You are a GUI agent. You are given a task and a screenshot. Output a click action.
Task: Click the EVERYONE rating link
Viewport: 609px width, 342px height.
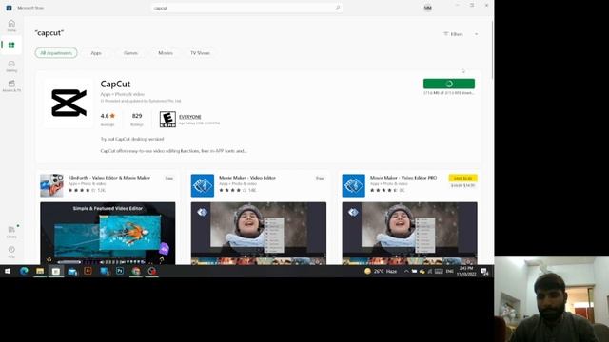(x=190, y=116)
